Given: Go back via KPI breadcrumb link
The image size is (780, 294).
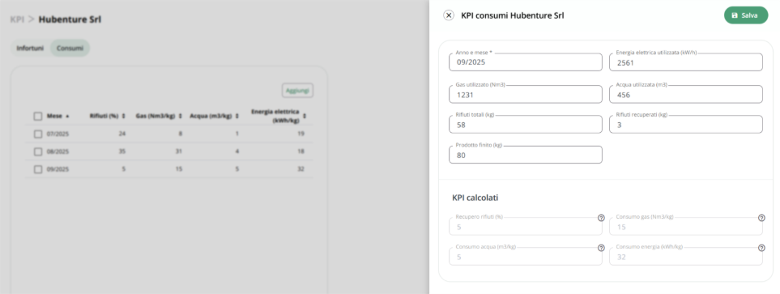Looking at the screenshot, I should [x=17, y=20].
